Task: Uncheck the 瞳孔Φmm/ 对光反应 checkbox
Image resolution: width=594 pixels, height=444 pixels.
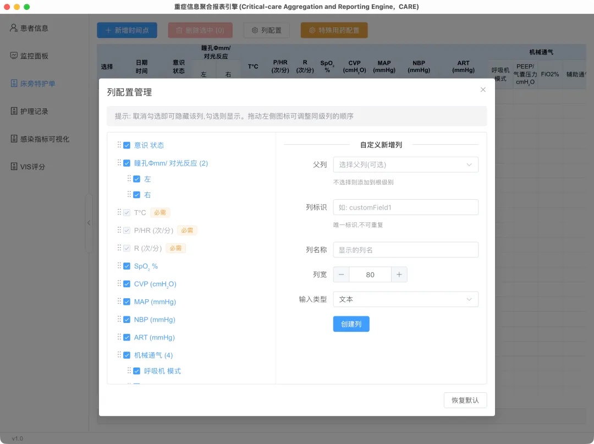Action: 127,163
